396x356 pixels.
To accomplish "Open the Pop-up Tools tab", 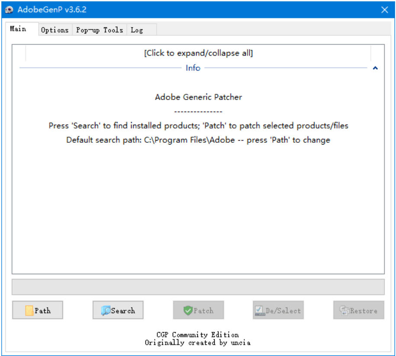I will tap(100, 30).
